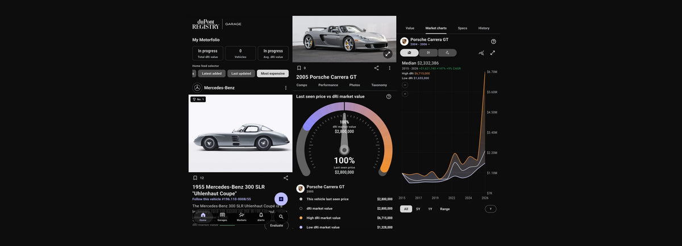
Task: Select the 5Y time range
Action: point(418,209)
